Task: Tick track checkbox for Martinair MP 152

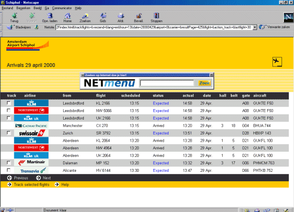Action: coord(9,163)
